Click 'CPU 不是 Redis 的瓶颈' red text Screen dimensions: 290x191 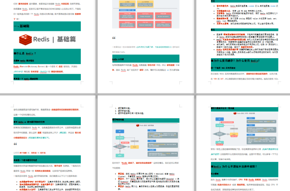[x=249, y=180]
